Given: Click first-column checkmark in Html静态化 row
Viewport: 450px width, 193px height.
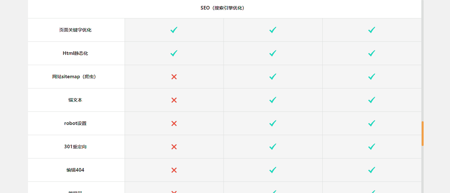Looking at the screenshot, I should point(174,53).
